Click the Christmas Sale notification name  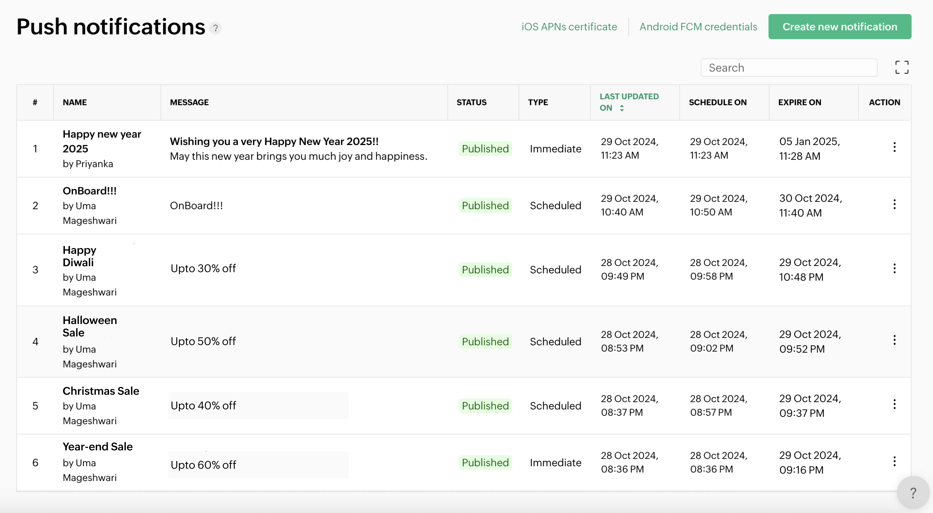101,391
